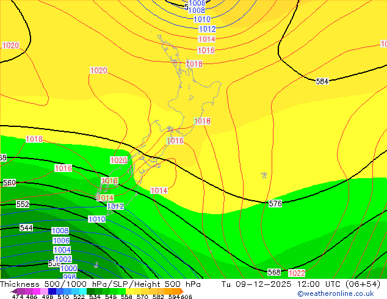This screenshot has width=387, height=299.
Task: Click the dark blue swatch in the thickness legend
Action: coord(52,291)
